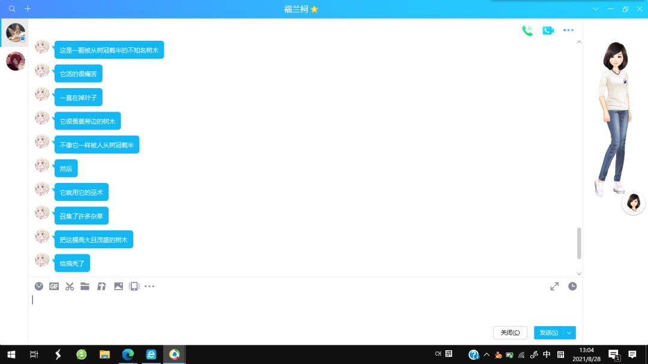
Task: Open send options dropdown next to 发送
Action: tap(569, 333)
